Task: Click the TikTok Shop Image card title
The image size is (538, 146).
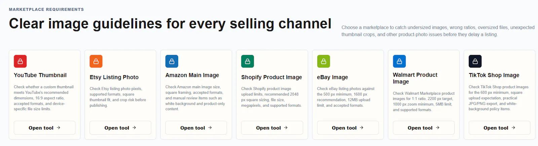Action: [494, 75]
